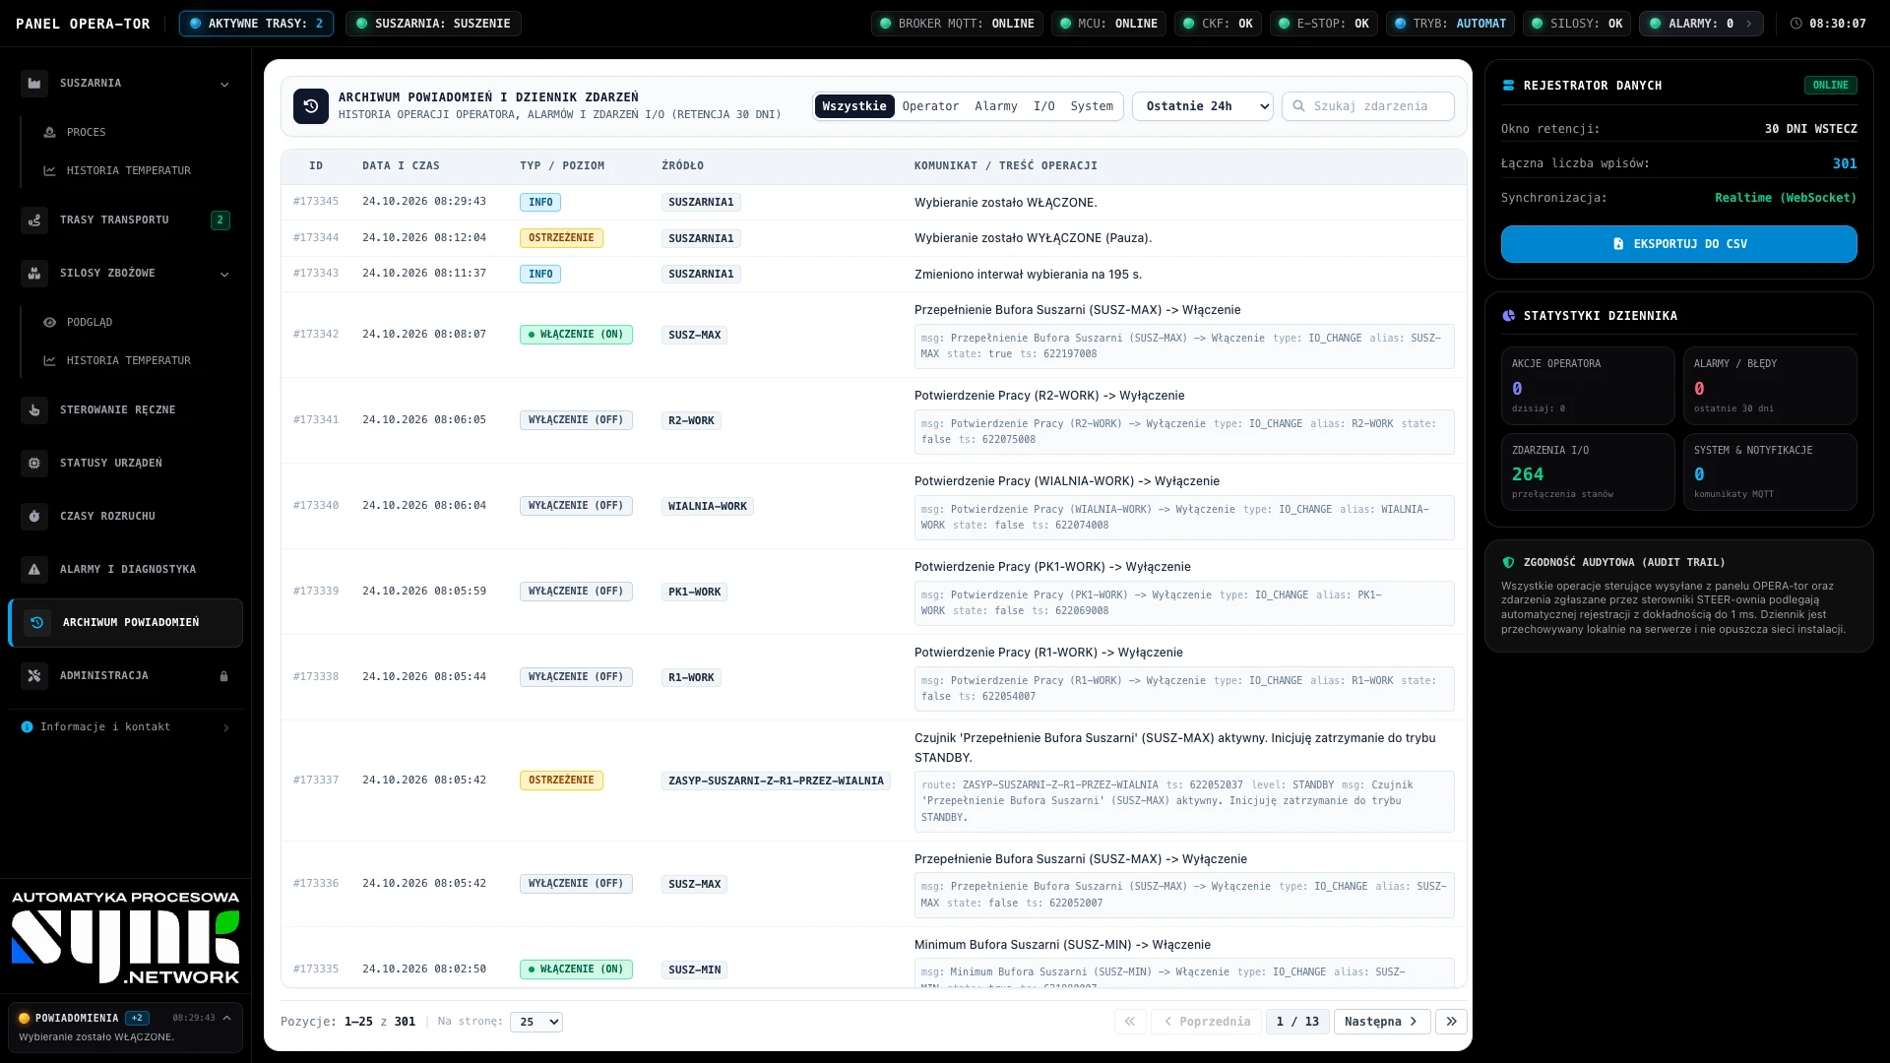Click the Eksportuj do CSV button
1890x1063 pixels.
coord(1679,244)
